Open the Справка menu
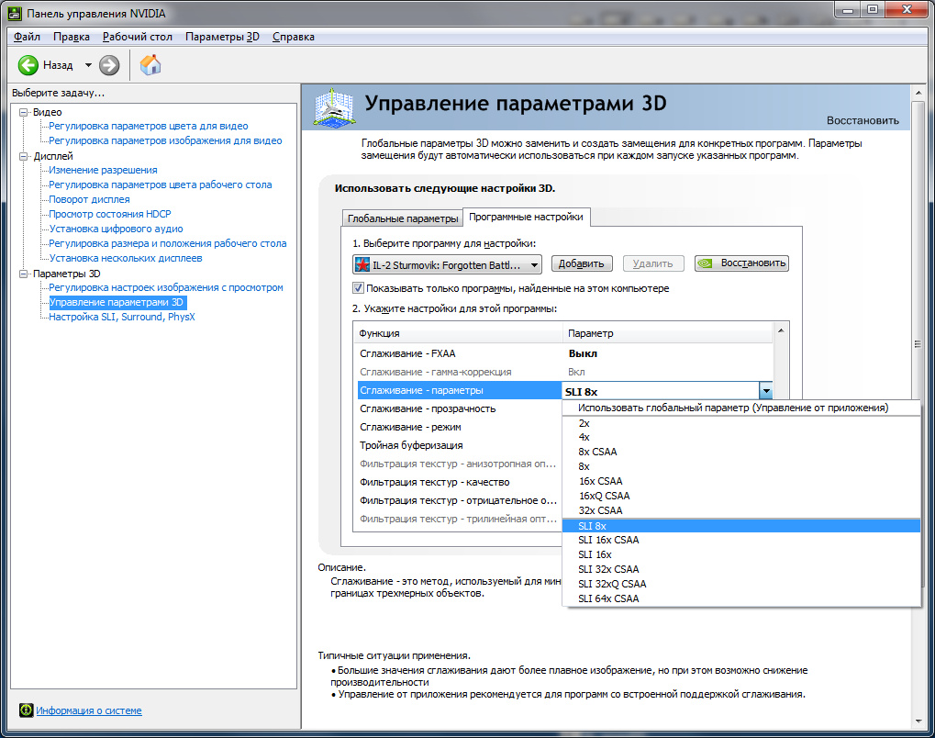 [294, 37]
